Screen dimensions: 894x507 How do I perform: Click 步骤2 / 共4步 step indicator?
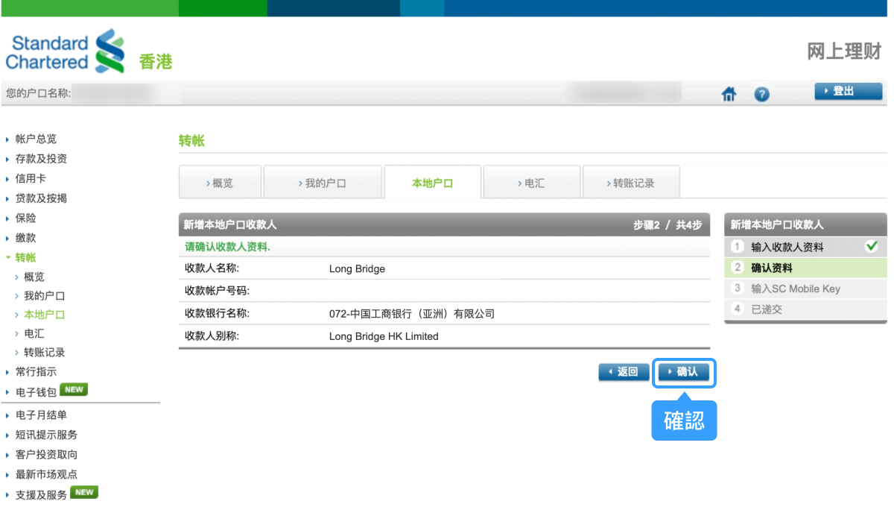(668, 224)
